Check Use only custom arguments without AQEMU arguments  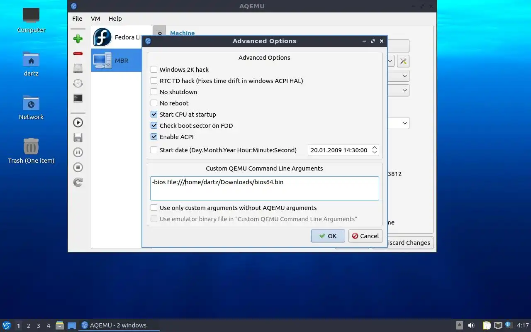[154, 208]
